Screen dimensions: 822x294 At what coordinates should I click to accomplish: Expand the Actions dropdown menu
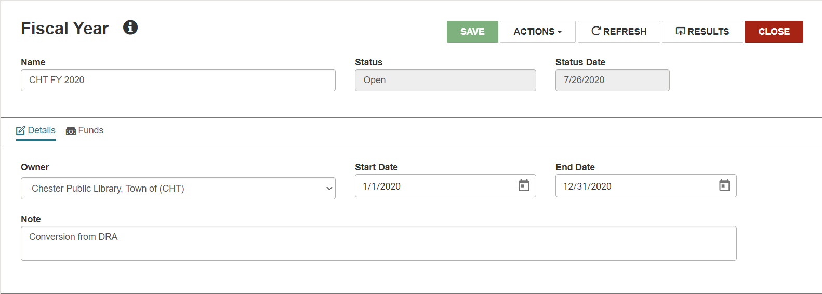pos(537,32)
